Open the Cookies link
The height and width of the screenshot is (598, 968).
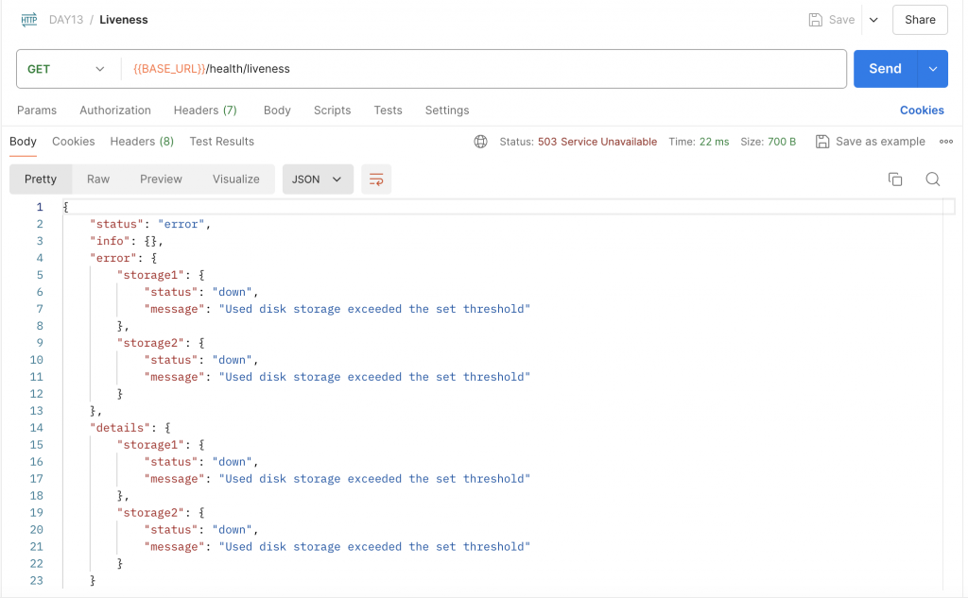coord(922,110)
